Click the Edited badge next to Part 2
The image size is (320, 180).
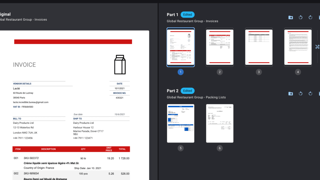click(x=187, y=91)
